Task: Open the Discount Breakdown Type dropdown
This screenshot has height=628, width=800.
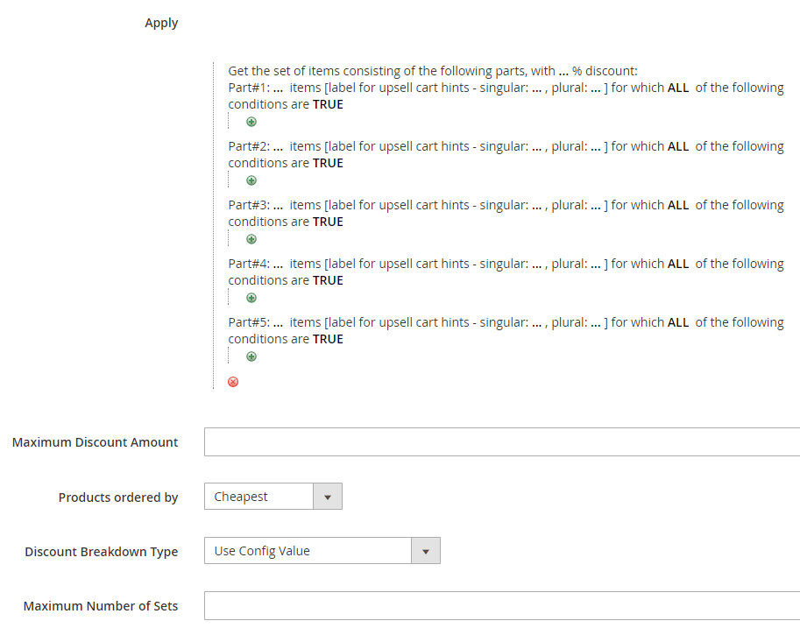Action: (x=322, y=550)
